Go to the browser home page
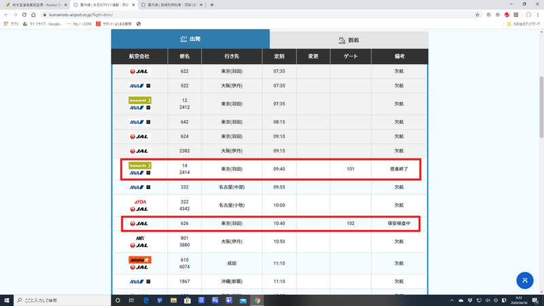Image resolution: width=544 pixels, height=306 pixels. [x=33, y=15]
